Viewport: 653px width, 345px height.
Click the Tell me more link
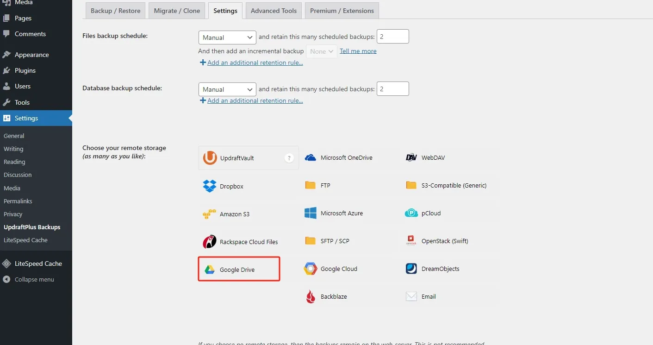click(x=358, y=51)
